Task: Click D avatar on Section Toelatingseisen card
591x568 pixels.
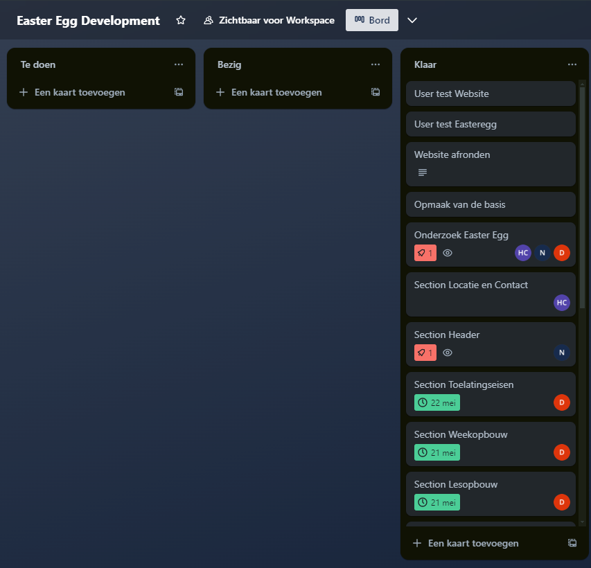Action: [561, 402]
